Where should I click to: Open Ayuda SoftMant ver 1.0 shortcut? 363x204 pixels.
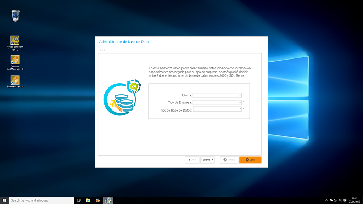[15, 40]
